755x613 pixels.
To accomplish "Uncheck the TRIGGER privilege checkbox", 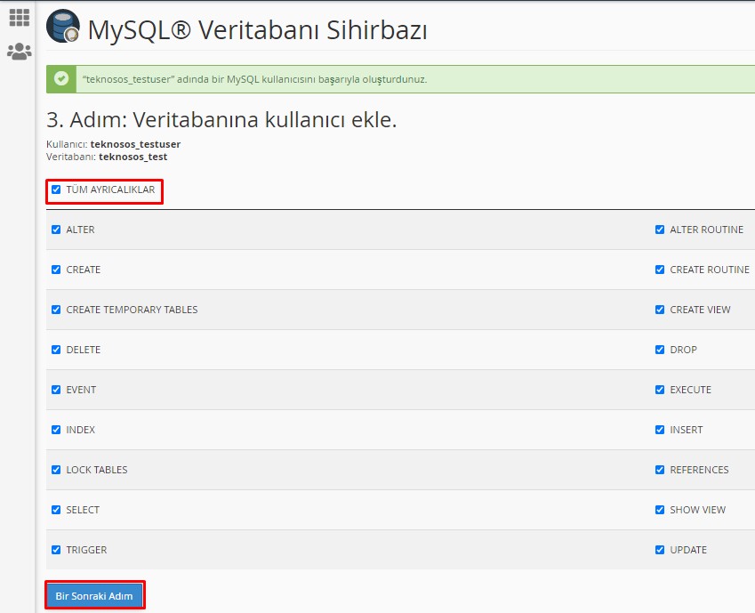I will 56,550.
